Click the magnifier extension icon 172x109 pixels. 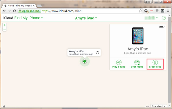146,11
